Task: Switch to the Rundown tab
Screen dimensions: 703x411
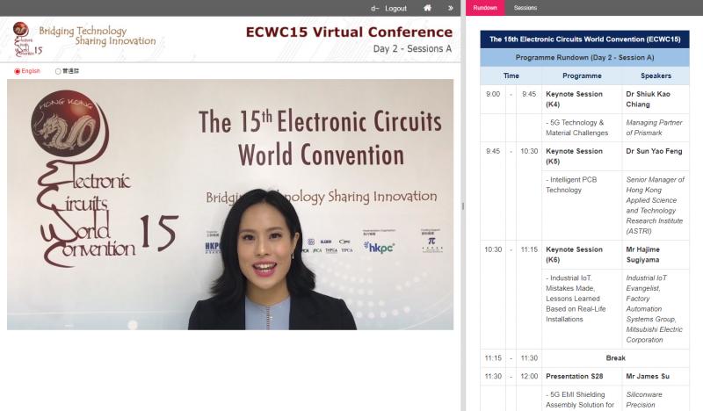Action: [485, 8]
